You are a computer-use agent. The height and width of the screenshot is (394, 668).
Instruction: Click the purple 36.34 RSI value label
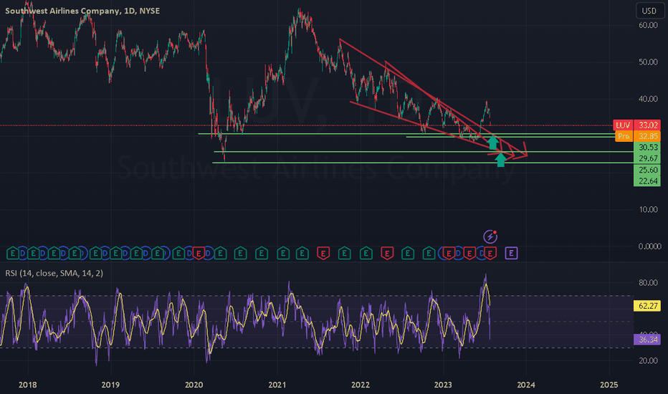pos(647,340)
